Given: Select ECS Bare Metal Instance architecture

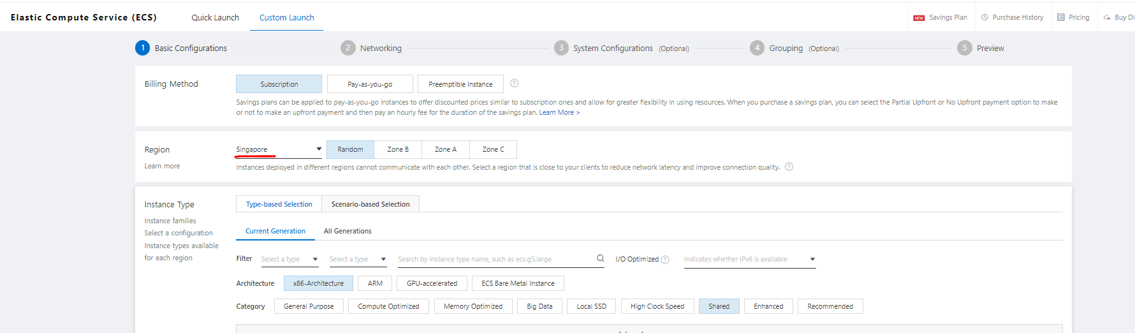Looking at the screenshot, I should 518,283.
